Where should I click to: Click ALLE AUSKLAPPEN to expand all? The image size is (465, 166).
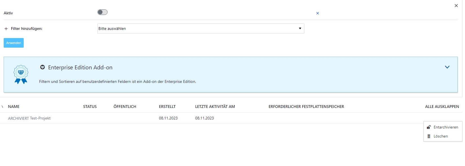click(442, 107)
